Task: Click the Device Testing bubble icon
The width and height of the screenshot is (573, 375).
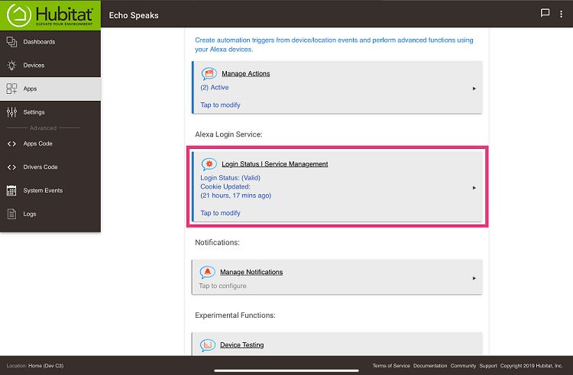Action: click(207, 345)
